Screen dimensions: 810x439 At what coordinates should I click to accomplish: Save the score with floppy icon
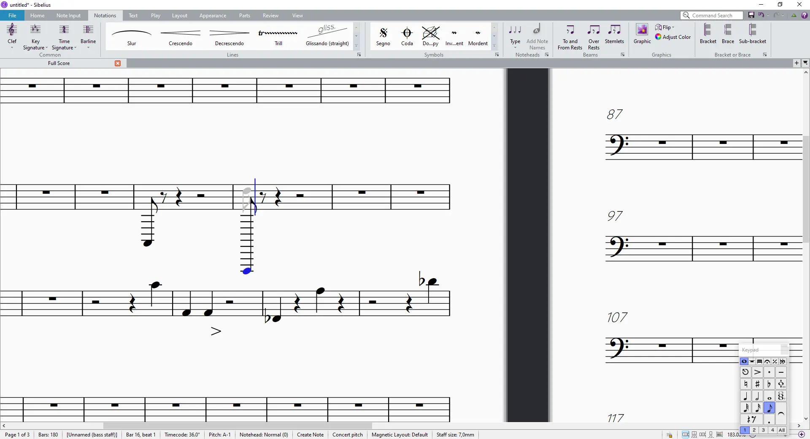coord(751,15)
